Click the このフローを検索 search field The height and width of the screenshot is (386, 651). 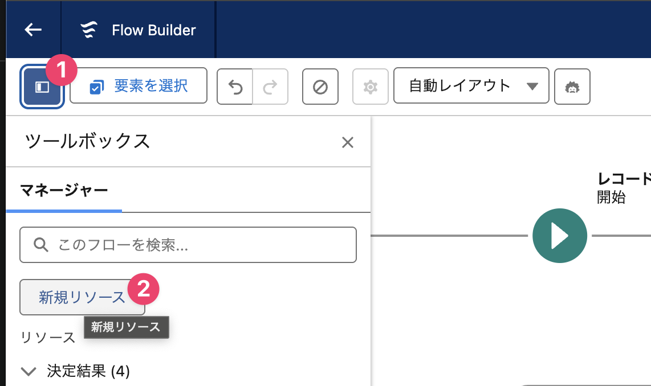(188, 245)
